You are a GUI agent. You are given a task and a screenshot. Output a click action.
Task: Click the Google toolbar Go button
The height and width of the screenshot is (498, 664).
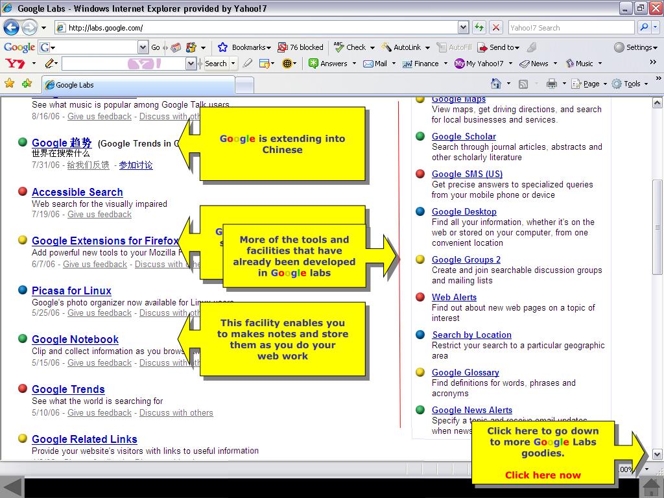tap(156, 47)
